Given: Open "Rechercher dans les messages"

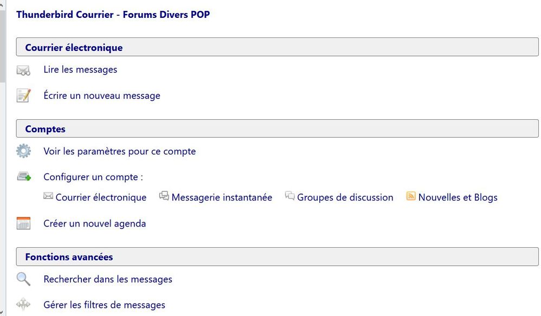Looking at the screenshot, I should pos(108,279).
